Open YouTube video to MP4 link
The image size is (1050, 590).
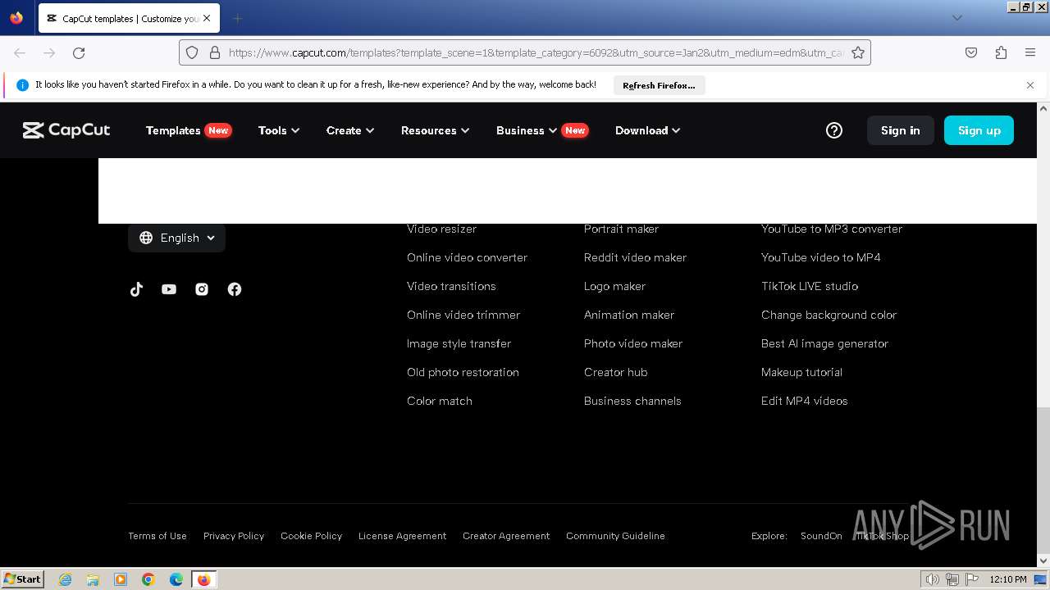coord(821,257)
